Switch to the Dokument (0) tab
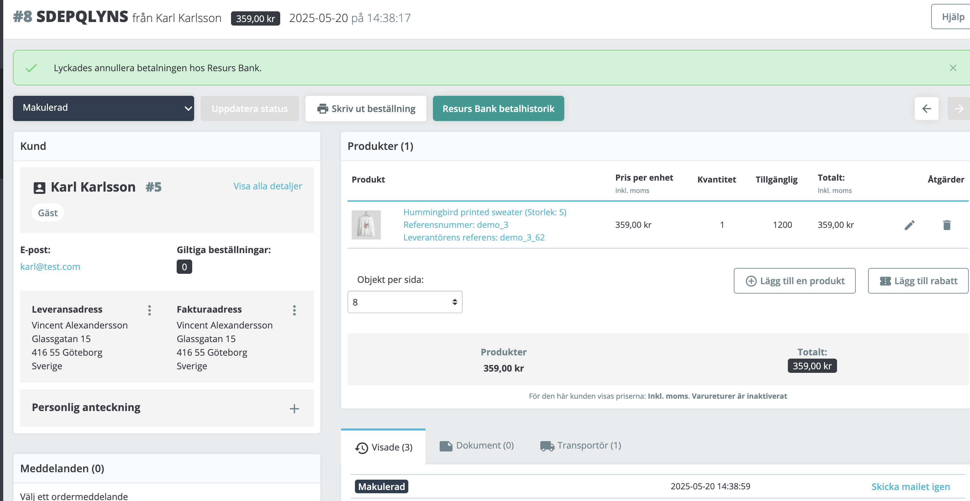This screenshot has height=501, width=970. click(x=477, y=446)
